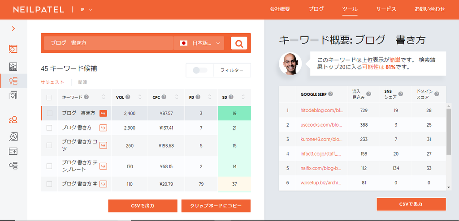Screen dimensions: 459x221
Task: Switch to 関連 tab
Action: 82,82
